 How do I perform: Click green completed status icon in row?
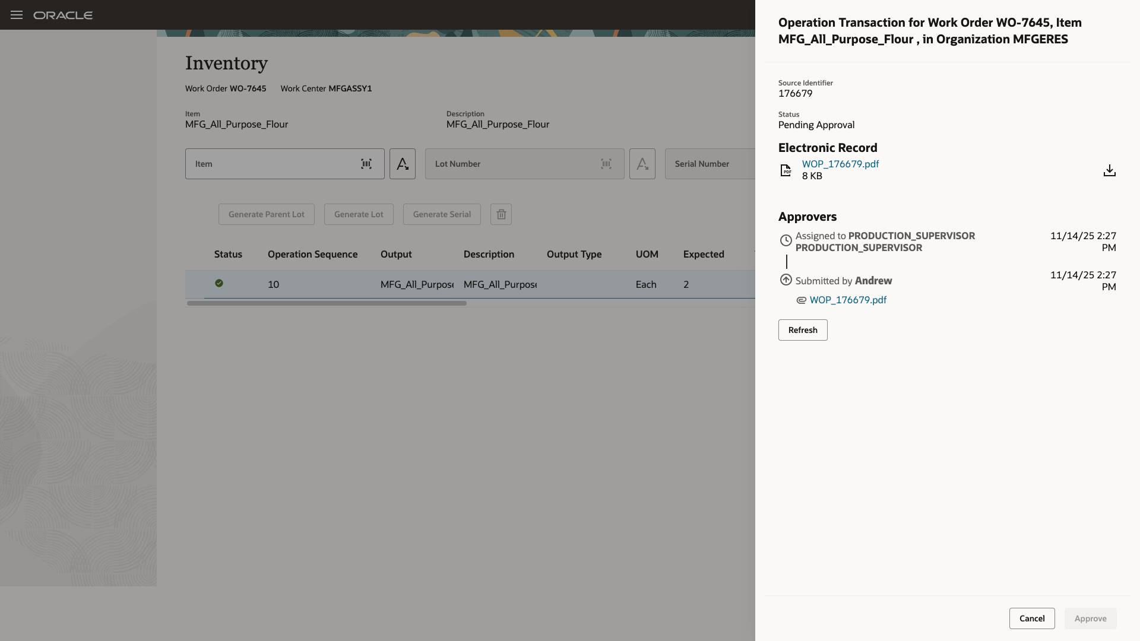point(219,284)
